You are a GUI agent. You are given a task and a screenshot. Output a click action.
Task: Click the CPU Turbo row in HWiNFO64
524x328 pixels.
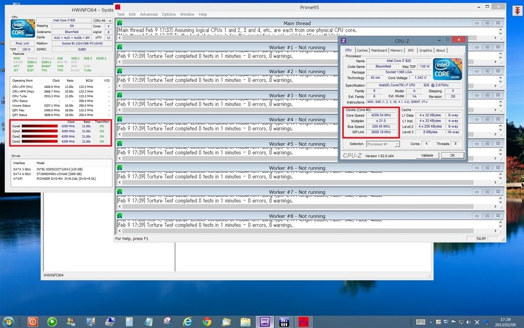point(61,96)
